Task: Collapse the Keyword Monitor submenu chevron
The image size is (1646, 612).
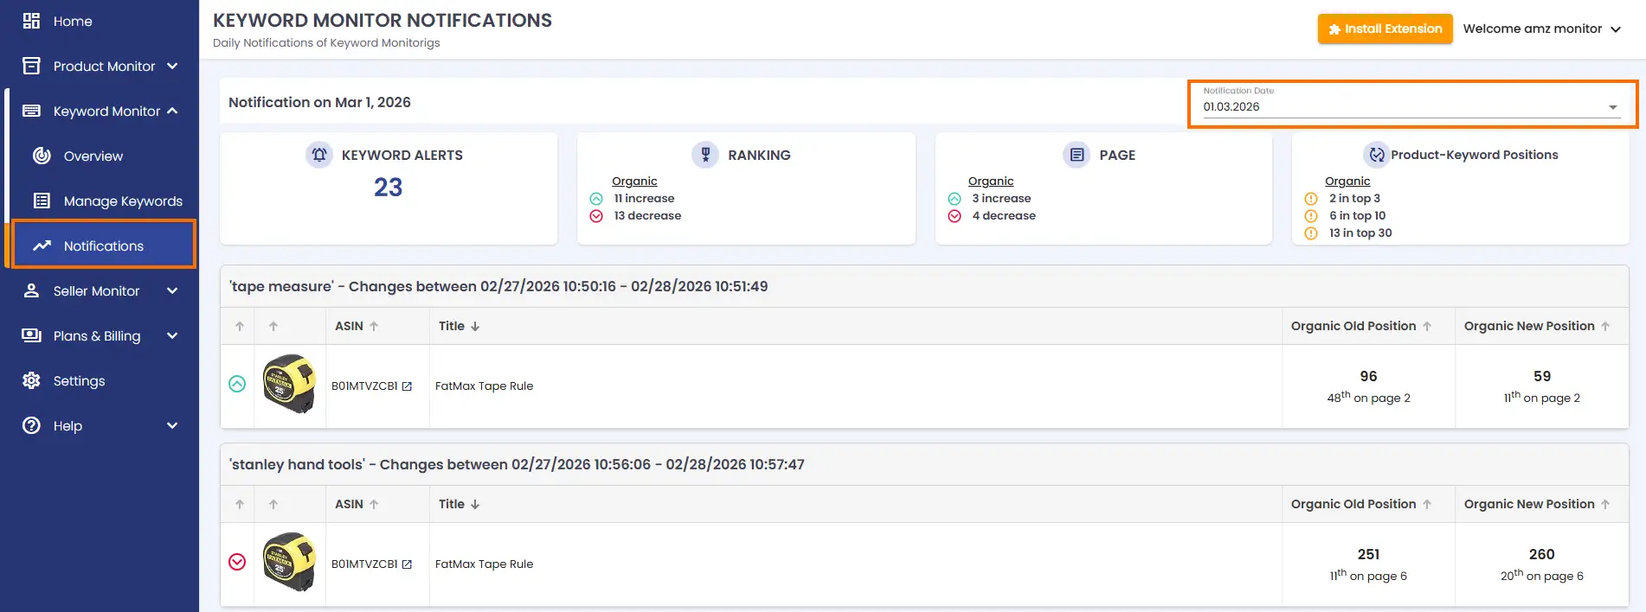Action: 172,111
